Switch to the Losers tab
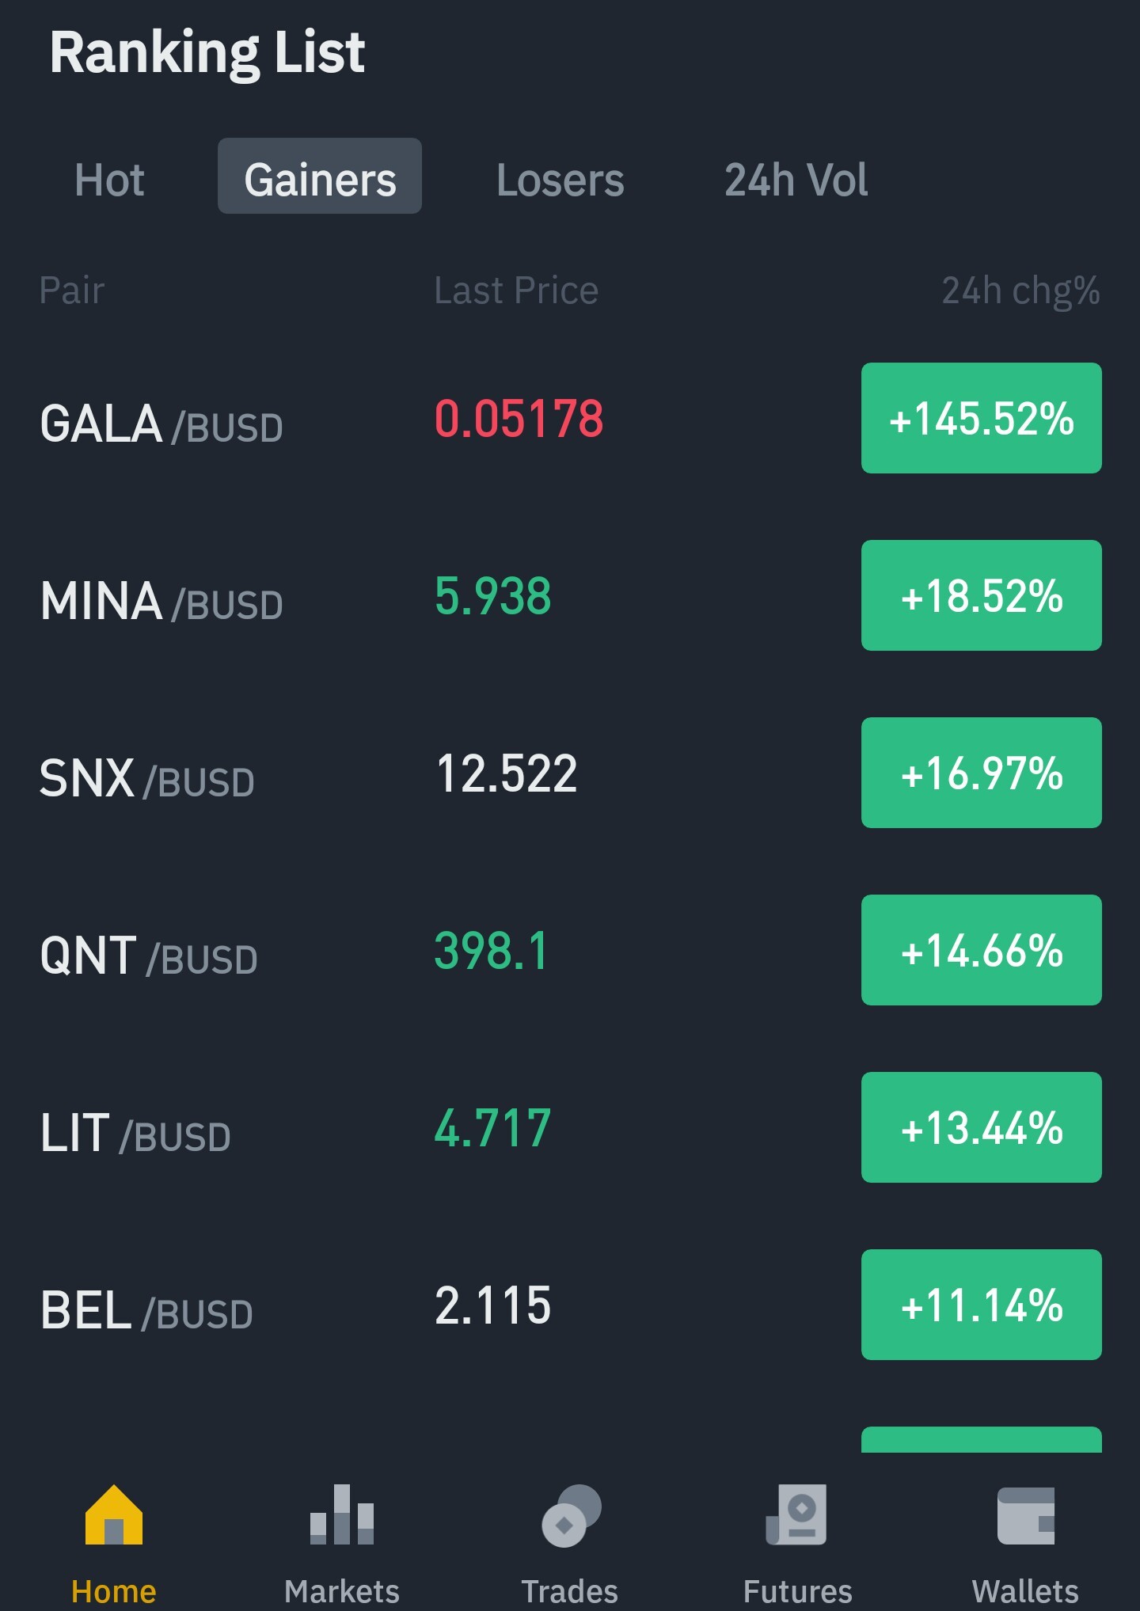This screenshot has height=1611, width=1140. [560, 180]
